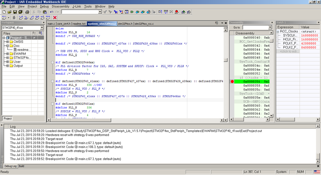The width and height of the screenshot is (321, 175).
Task: Click the Save All icon
Action: tap(20, 12)
